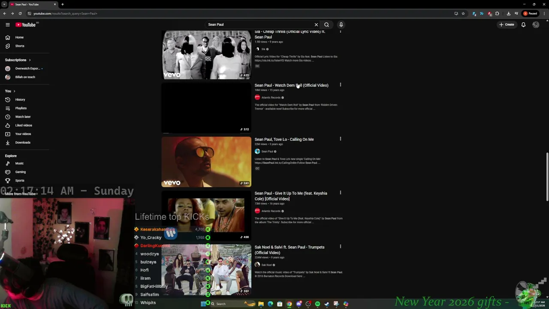The width and height of the screenshot is (549, 309).
Task: Open File Explorer from taskbar
Action: [x=261, y=304]
